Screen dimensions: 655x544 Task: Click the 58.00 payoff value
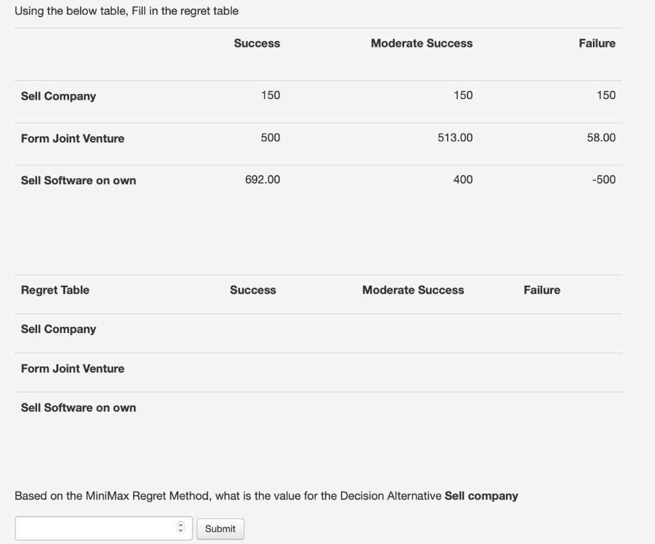coord(601,138)
